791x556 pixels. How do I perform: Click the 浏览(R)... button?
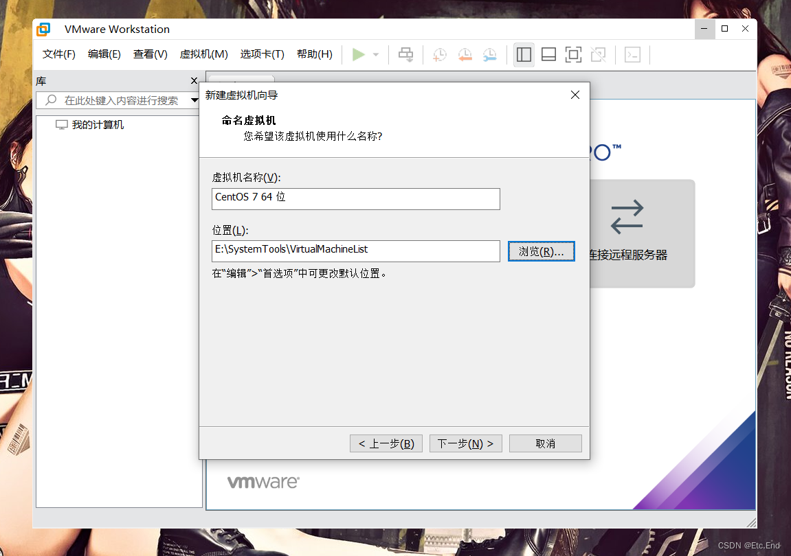tap(542, 251)
